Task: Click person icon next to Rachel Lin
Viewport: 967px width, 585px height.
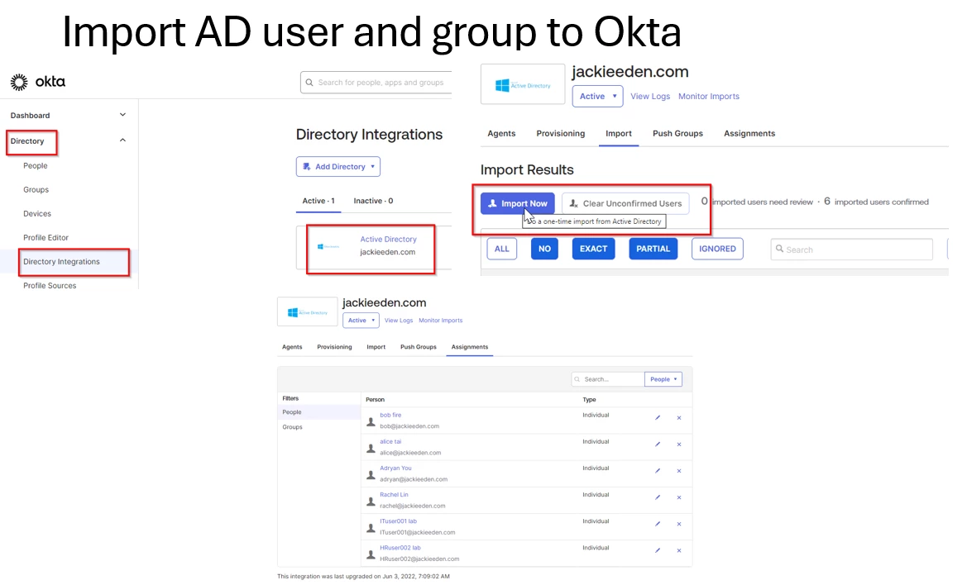Action: tap(371, 502)
